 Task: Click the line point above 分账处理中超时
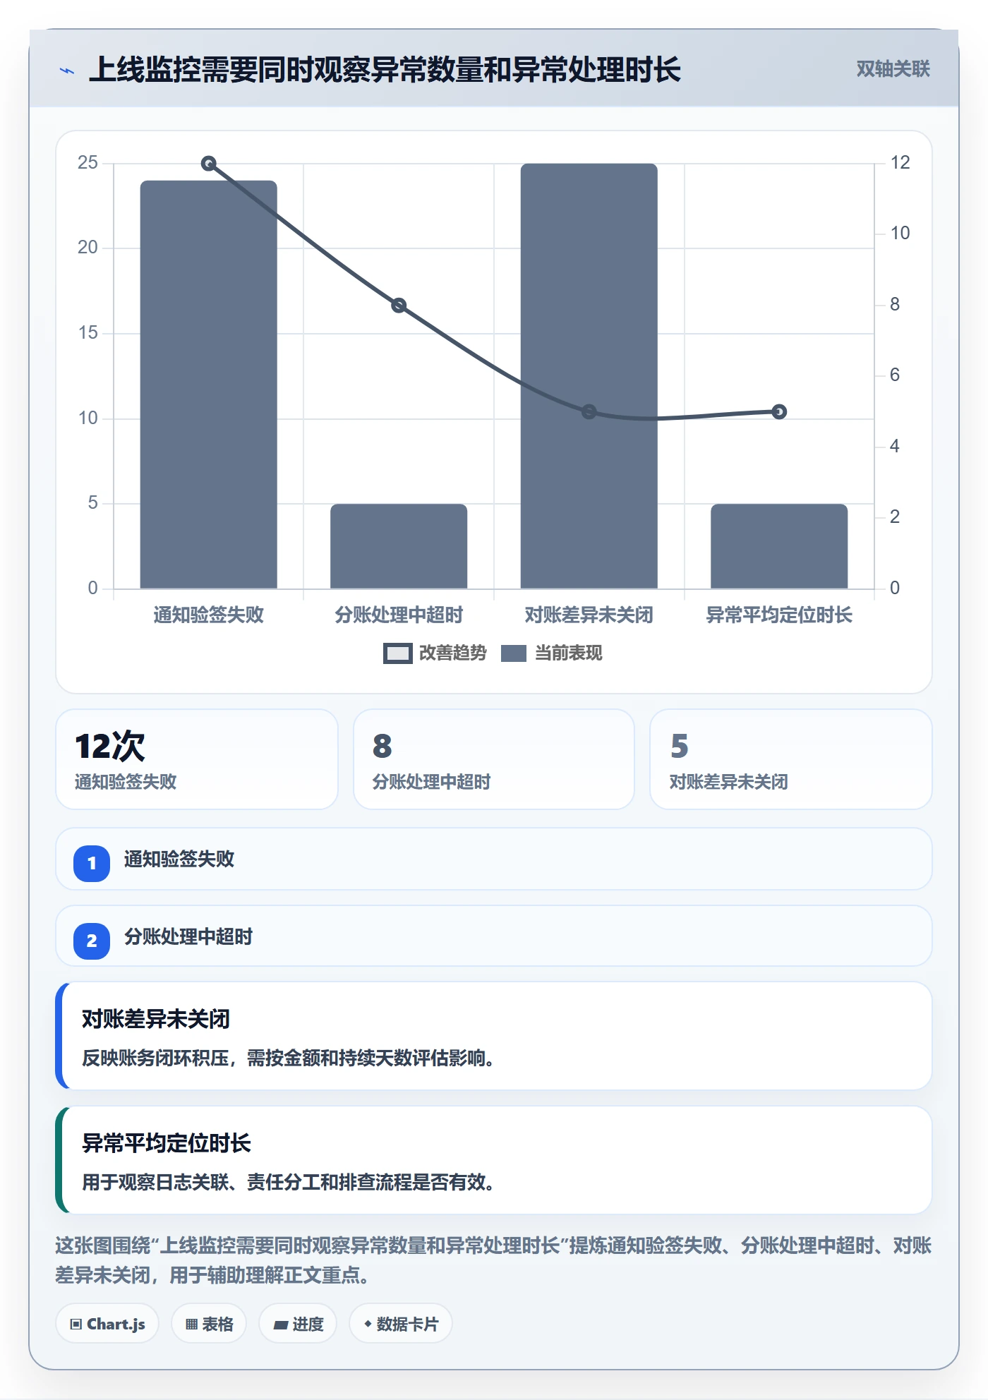point(399,306)
